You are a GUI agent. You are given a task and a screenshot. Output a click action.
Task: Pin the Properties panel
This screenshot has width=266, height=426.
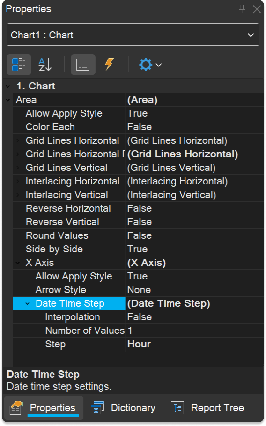point(242,9)
